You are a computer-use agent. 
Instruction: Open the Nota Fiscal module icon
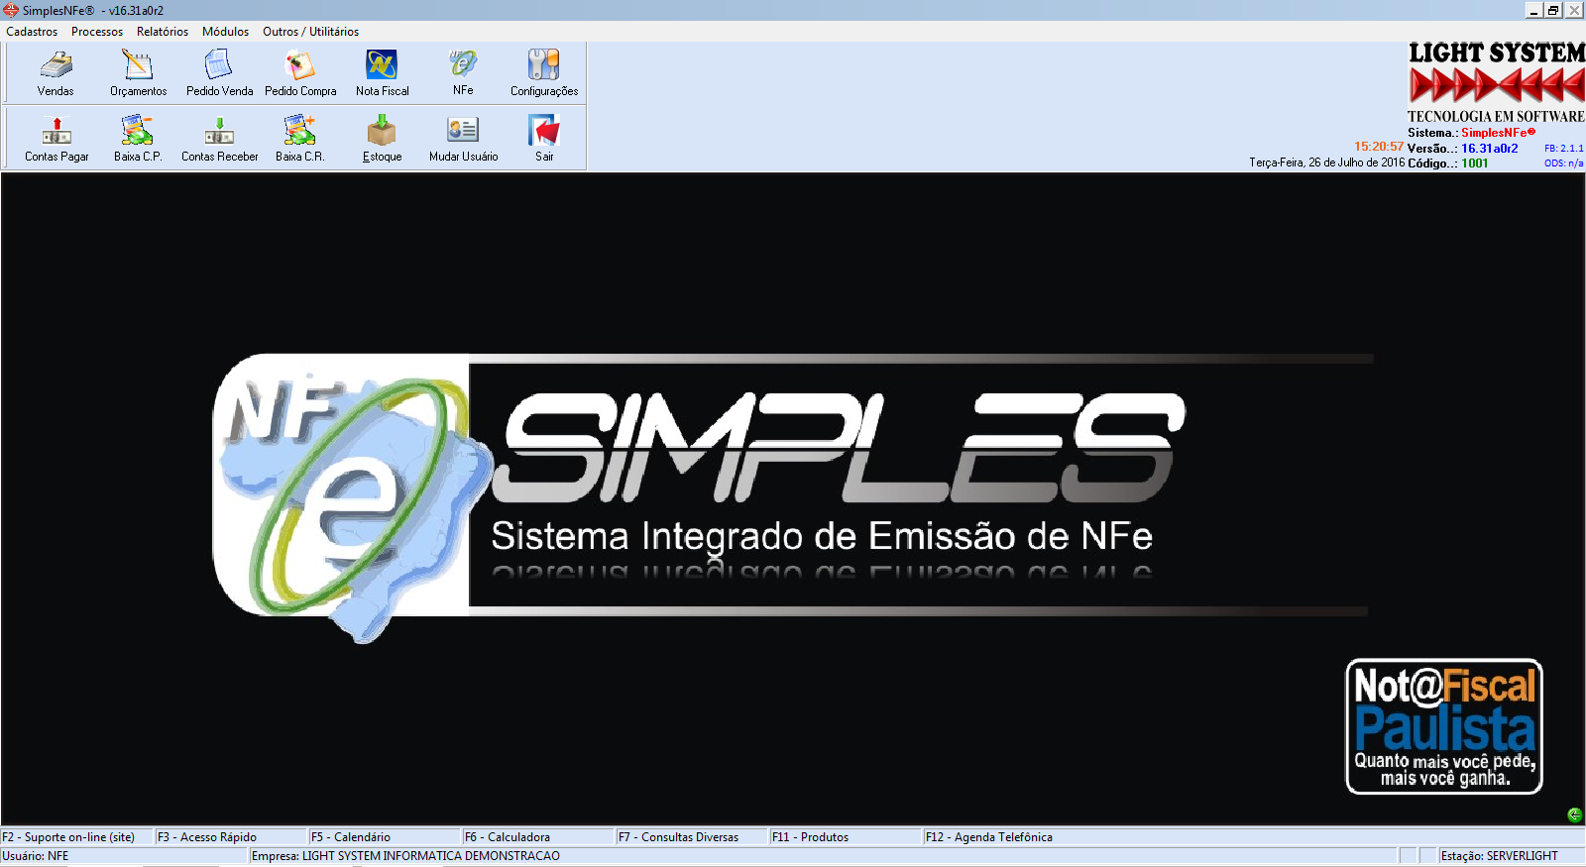click(382, 65)
